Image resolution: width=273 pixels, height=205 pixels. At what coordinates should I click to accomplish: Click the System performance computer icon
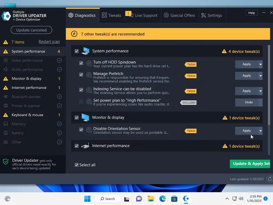click(85, 51)
